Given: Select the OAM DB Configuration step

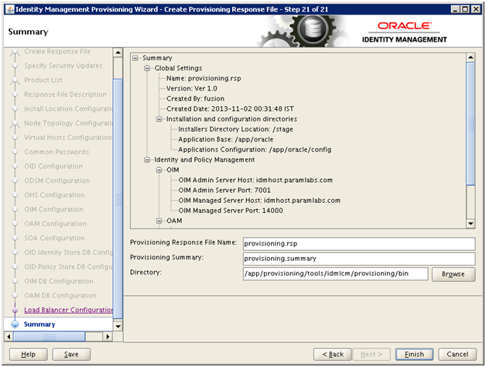Looking at the screenshot, I should 60,296.
